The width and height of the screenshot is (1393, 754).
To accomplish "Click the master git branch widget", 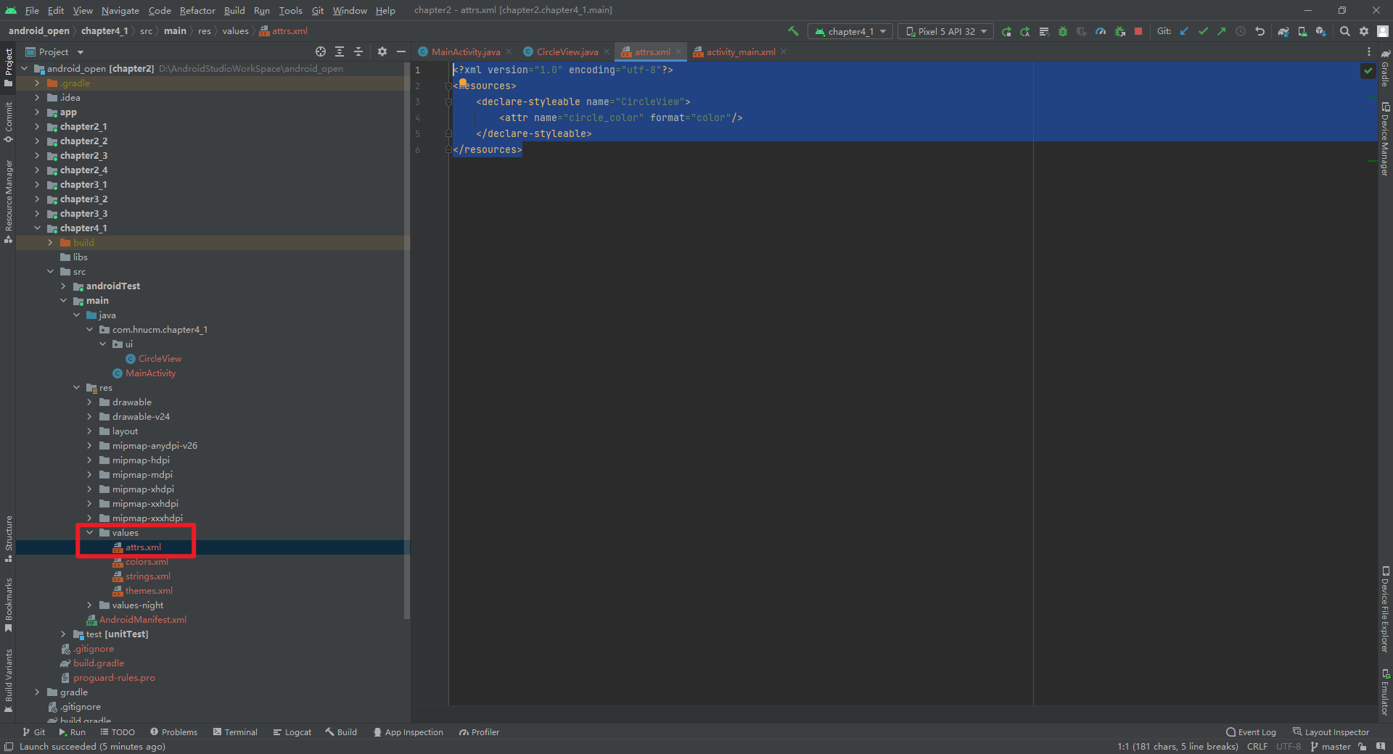I will [x=1331, y=747].
